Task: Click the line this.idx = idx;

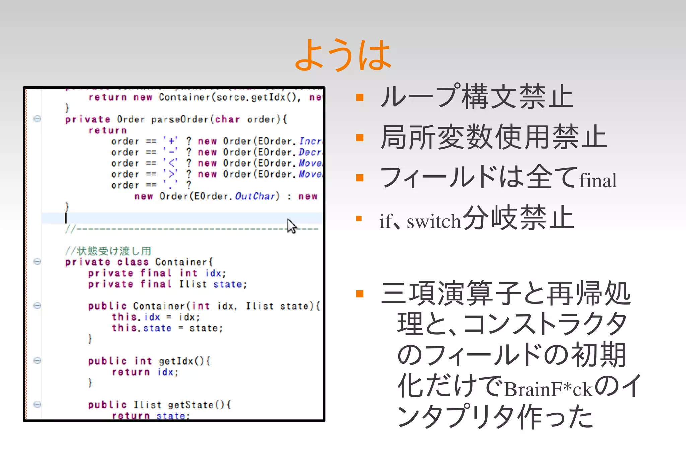Action: 155,317
